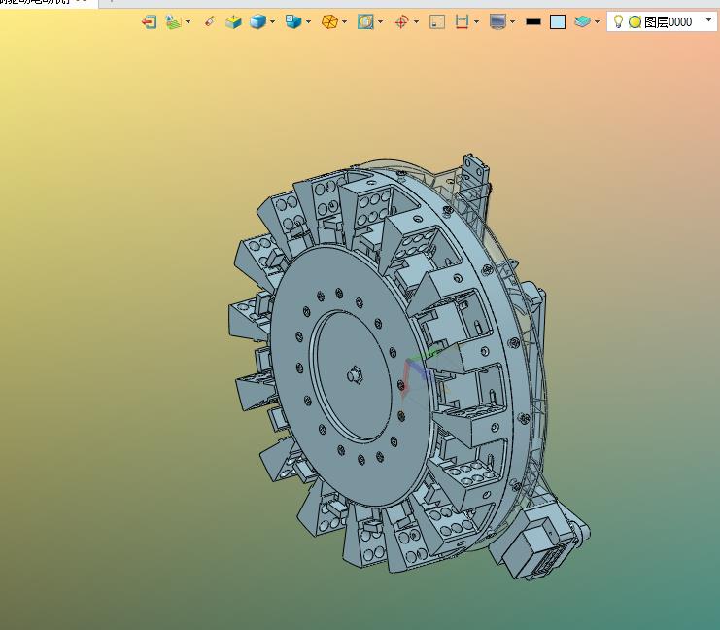
Task: Expand arrow next to layers stack icon
Action: [597, 21]
